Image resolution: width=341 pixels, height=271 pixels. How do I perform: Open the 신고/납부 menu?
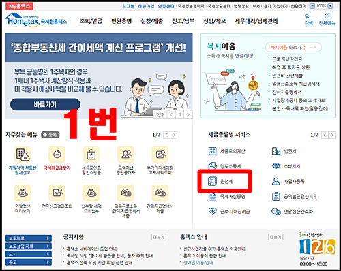pyautogui.click(x=183, y=21)
